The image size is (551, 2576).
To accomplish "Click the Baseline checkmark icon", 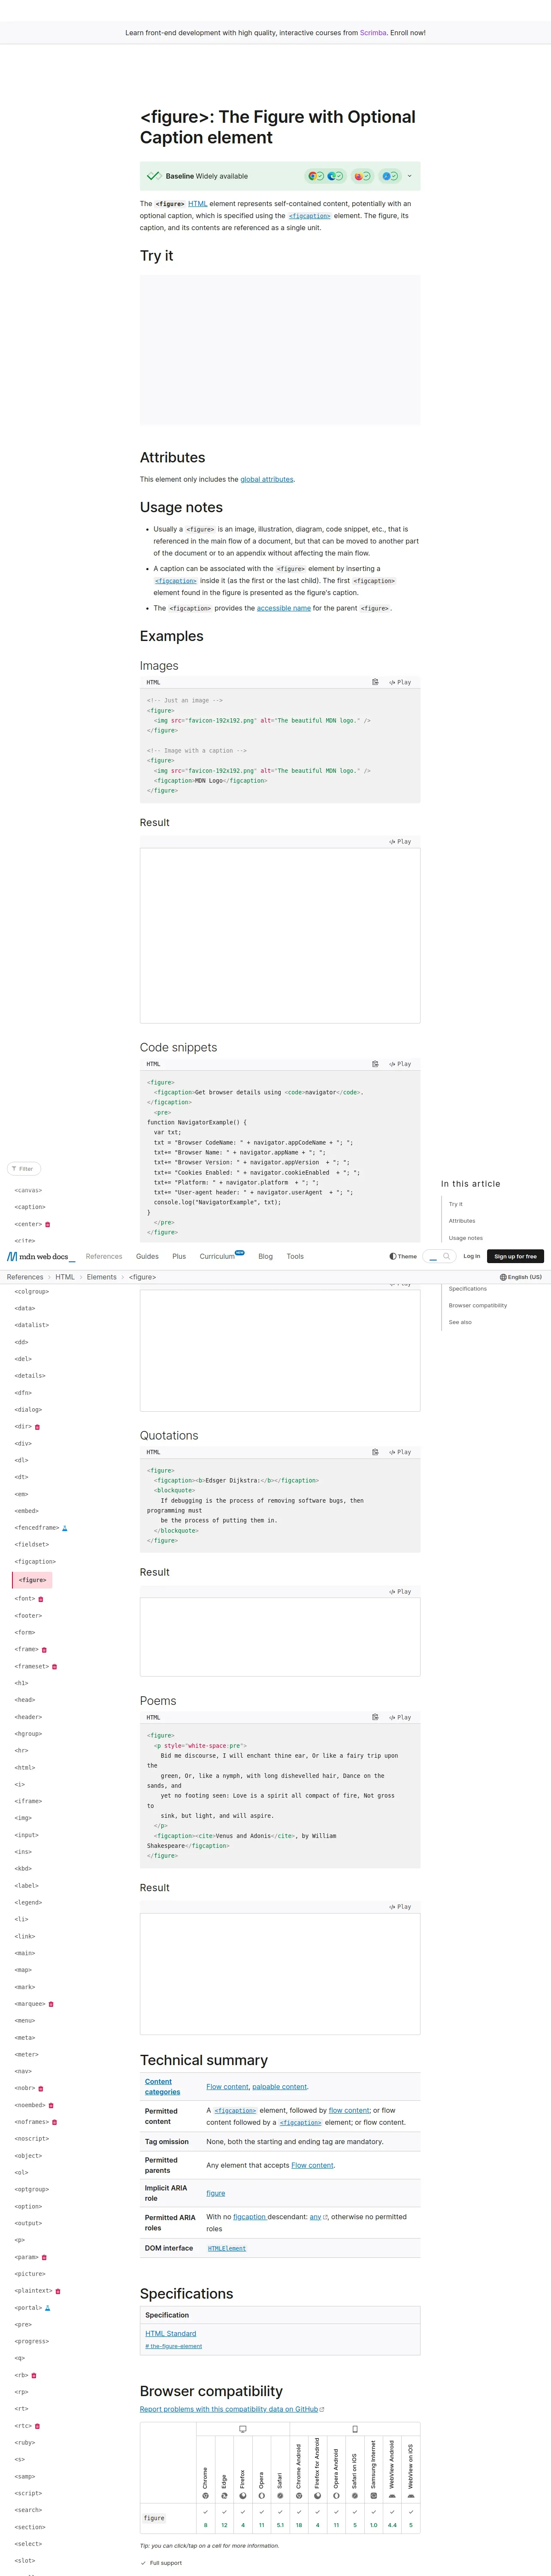I will pyautogui.click(x=154, y=176).
